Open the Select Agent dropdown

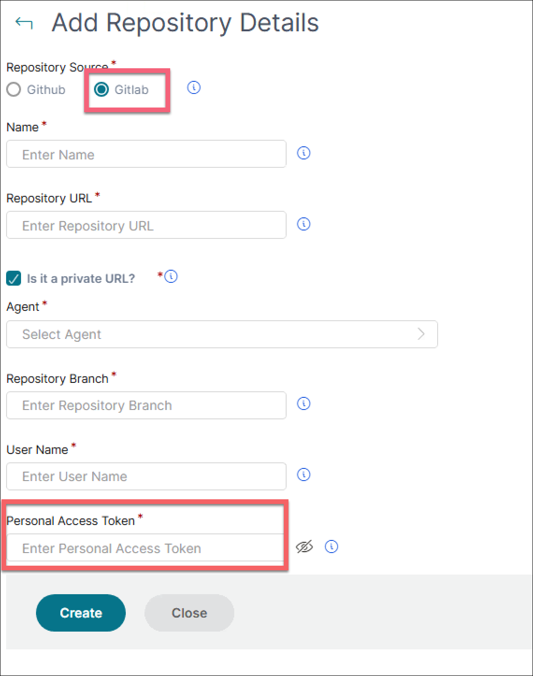[x=222, y=334]
